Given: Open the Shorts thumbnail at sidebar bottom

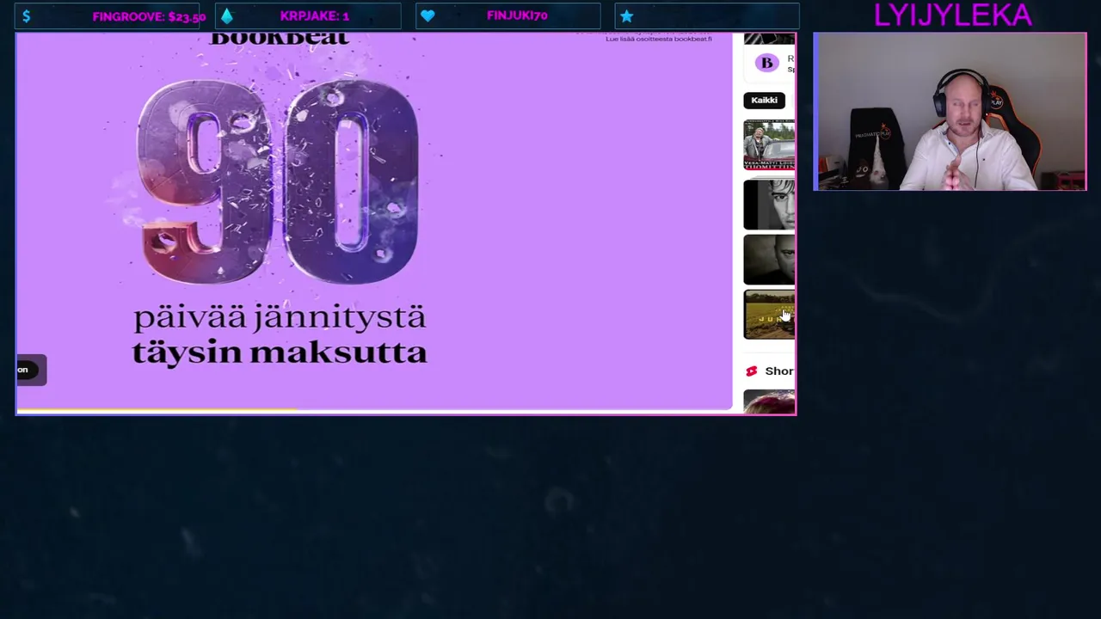Looking at the screenshot, I should tap(769, 401).
